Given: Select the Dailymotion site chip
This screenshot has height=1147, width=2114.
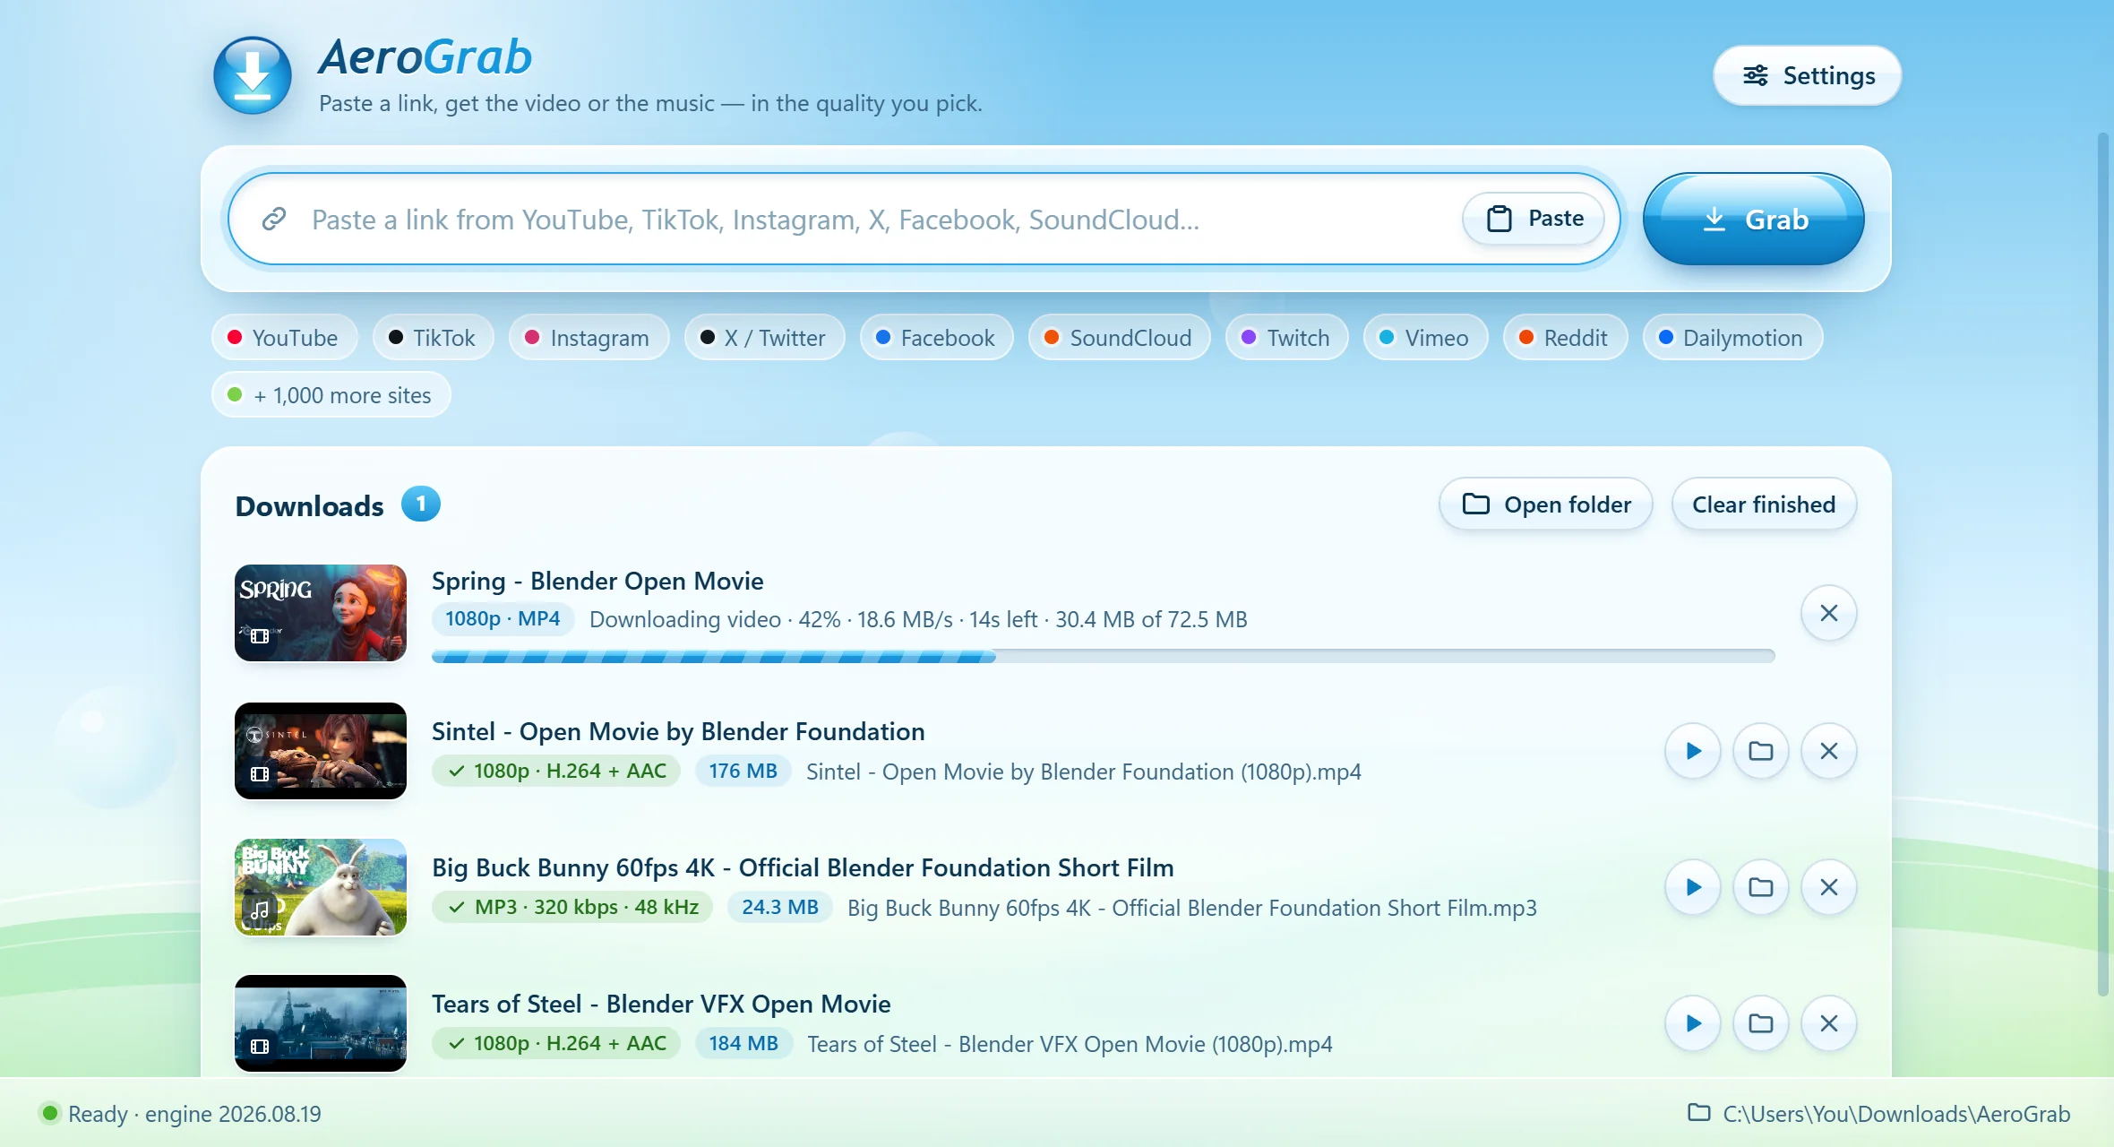Looking at the screenshot, I should pos(1732,337).
